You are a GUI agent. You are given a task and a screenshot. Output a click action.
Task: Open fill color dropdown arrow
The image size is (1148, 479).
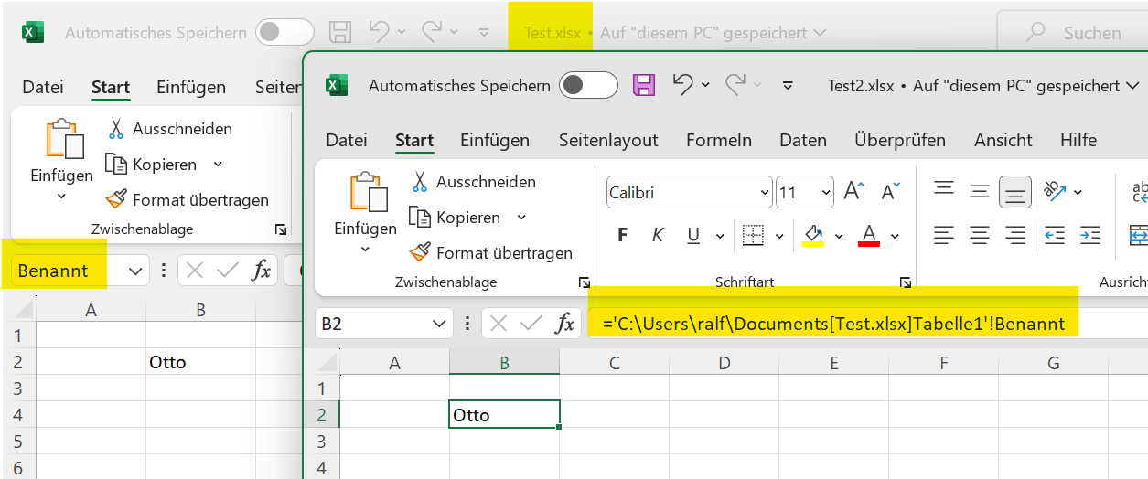[839, 236]
